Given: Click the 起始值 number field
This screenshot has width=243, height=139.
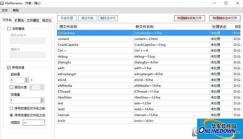Looking at the screenshot, I should click(x=18, y=80).
